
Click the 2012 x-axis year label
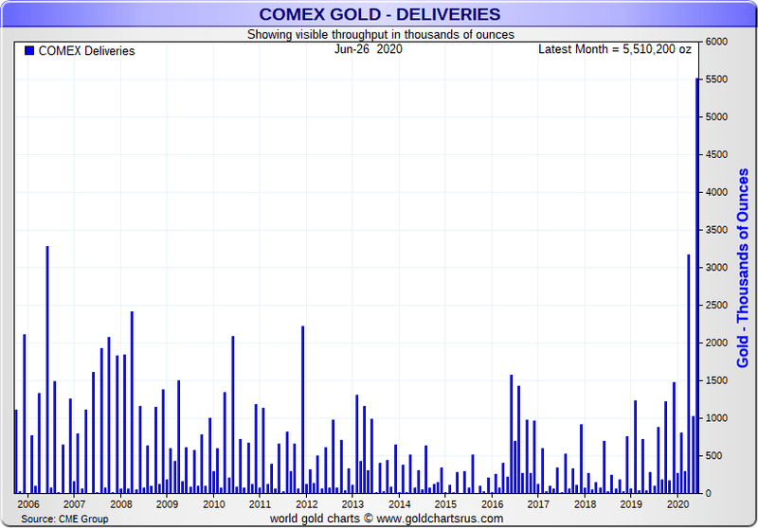point(306,504)
